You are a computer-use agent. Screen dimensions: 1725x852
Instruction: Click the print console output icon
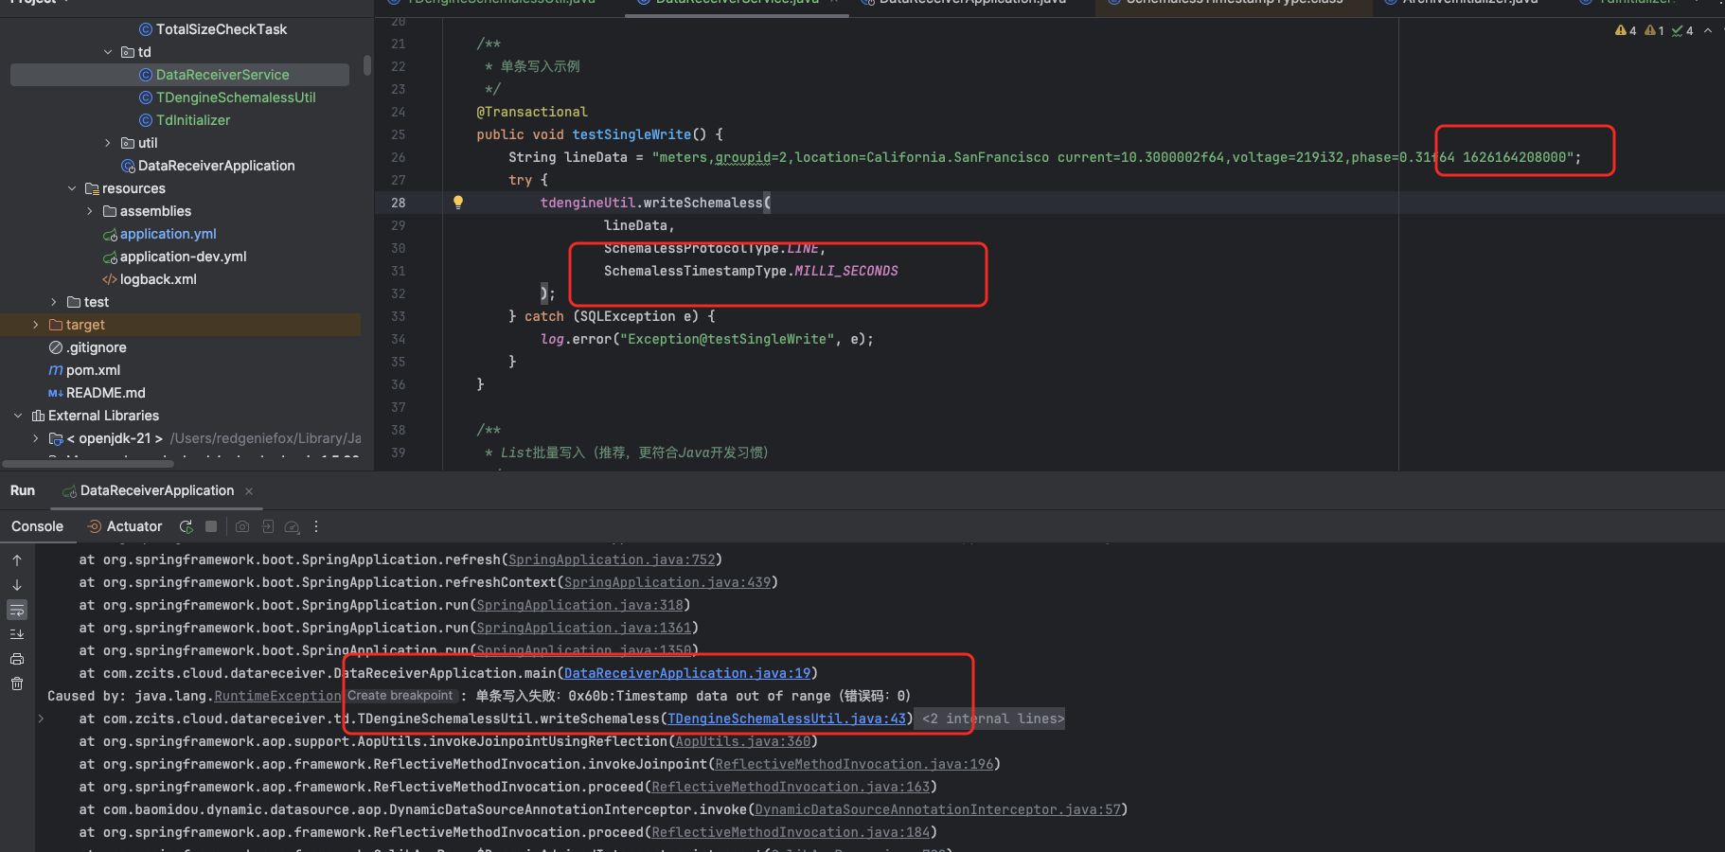tap(17, 659)
